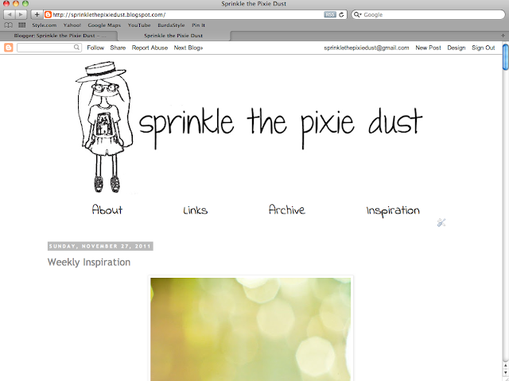This screenshot has width=509, height=381.
Task: Click the sprinkle the pixie dust title
Action: 281,128
